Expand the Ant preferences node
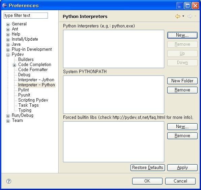Viewport: 201px width, 190px height. coord(8,29)
